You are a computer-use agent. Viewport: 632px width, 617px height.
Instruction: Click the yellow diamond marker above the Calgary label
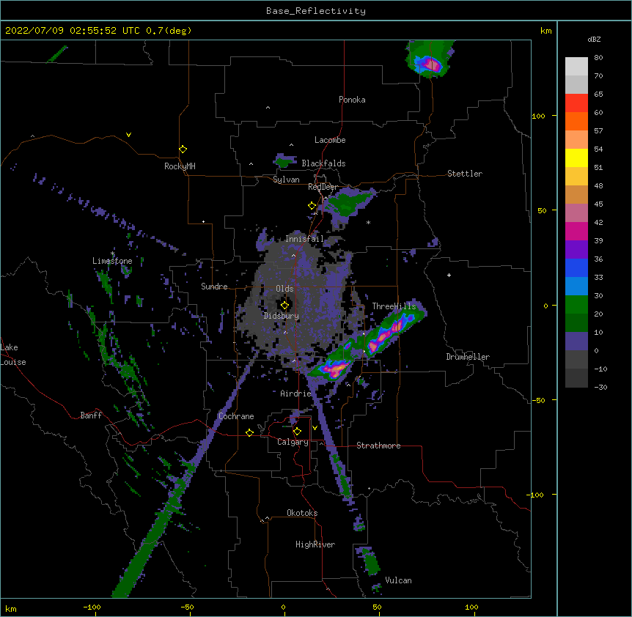click(x=297, y=432)
